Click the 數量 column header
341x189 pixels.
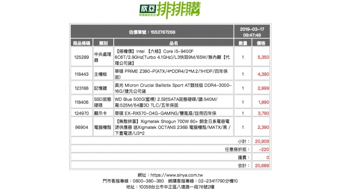click(242, 43)
